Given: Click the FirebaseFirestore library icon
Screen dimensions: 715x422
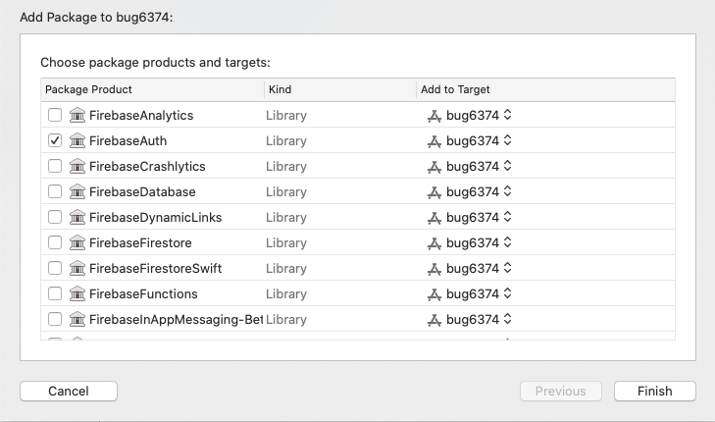Looking at the screenshot, I should click(78, 242).
